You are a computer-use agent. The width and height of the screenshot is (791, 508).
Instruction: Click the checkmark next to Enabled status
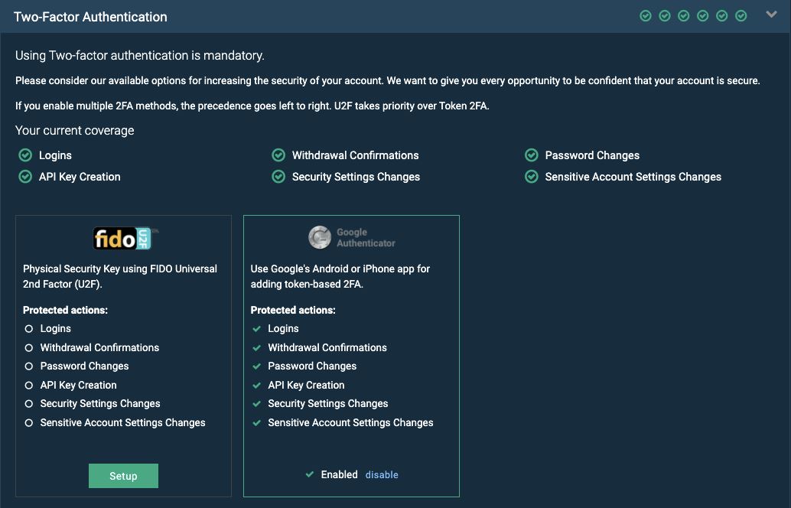click(310, 474)
